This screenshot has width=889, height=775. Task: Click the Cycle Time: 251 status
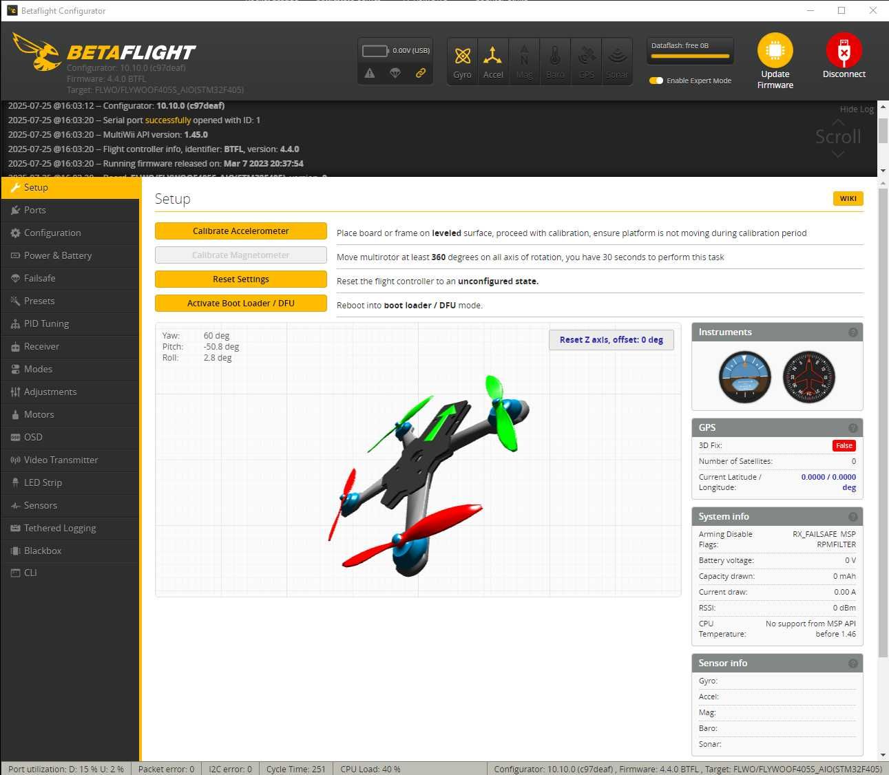coord(296,769)
